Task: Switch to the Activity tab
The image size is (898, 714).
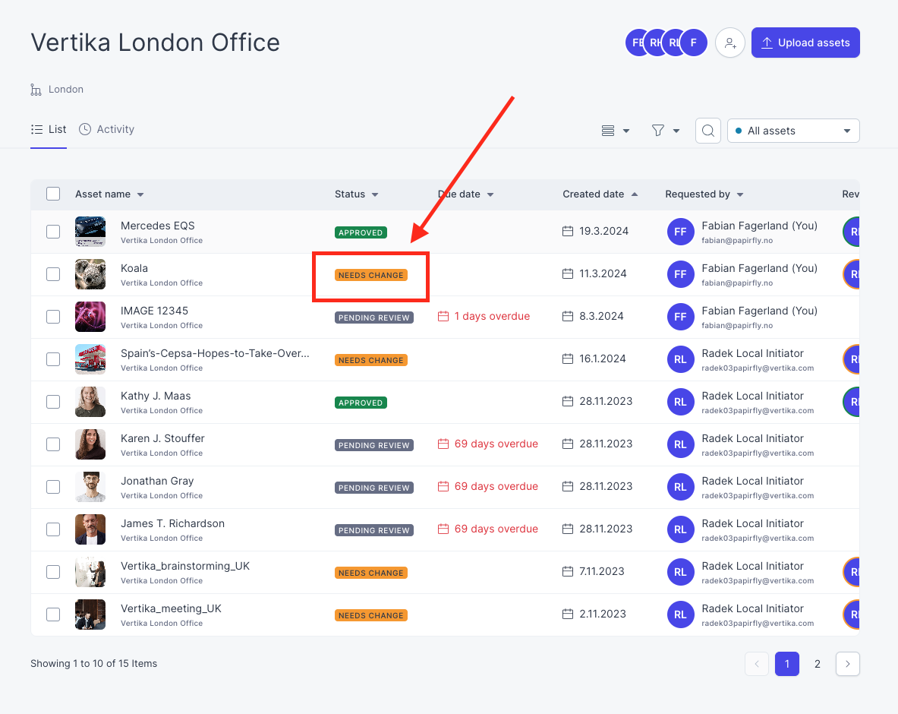Action: 106,129
